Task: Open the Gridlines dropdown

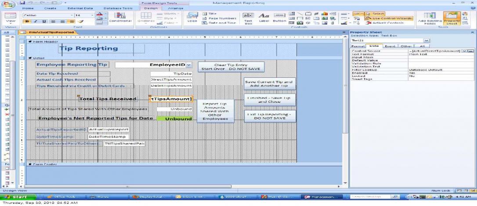Action: [x=146, y=18]
